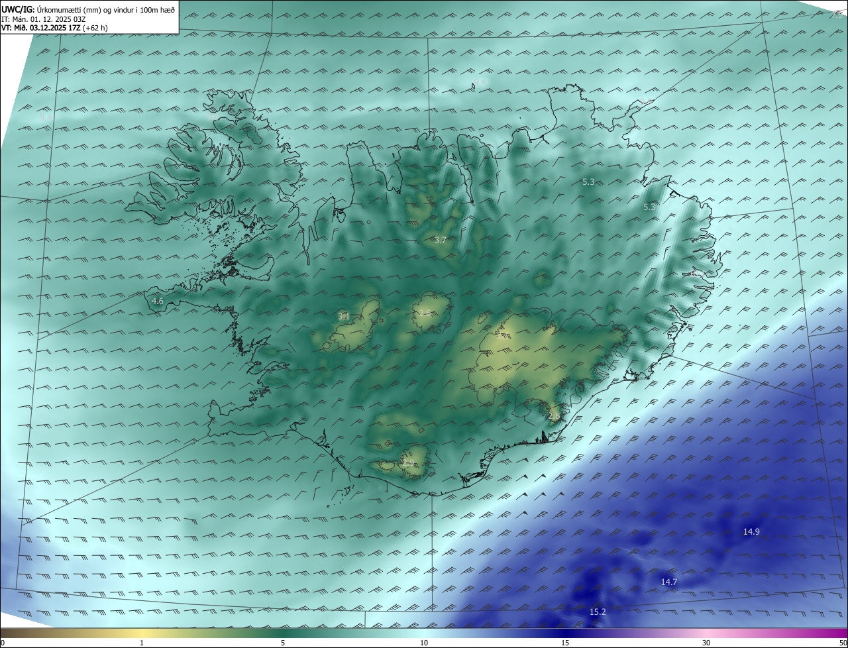
Task: Click the 15 tick label on the color scale
Action: click(x=565, y=643)
